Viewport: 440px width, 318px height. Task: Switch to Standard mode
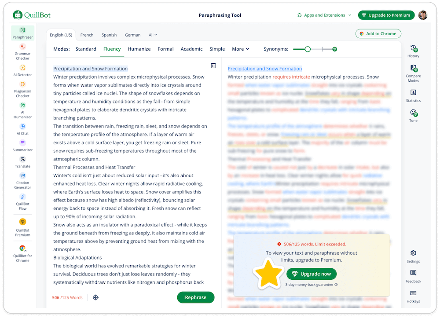(x=86, y=49)
